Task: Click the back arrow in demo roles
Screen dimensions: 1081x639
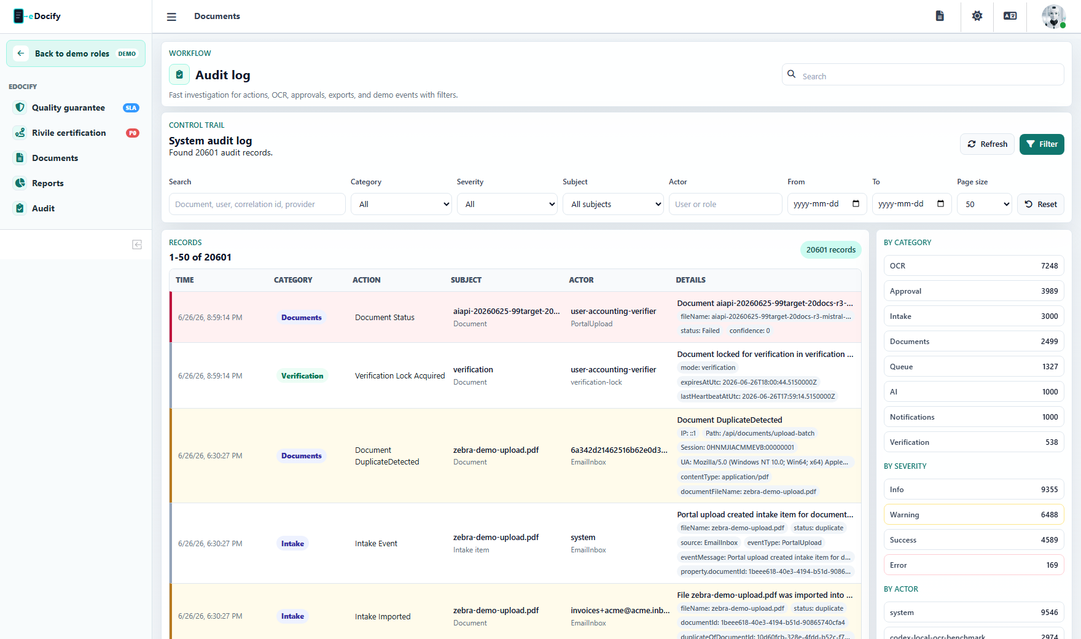Action: pos(21,53)
